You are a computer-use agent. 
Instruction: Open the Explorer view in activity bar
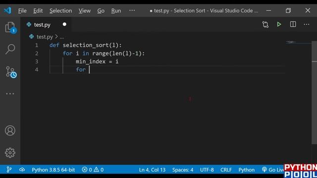[10, 28]
